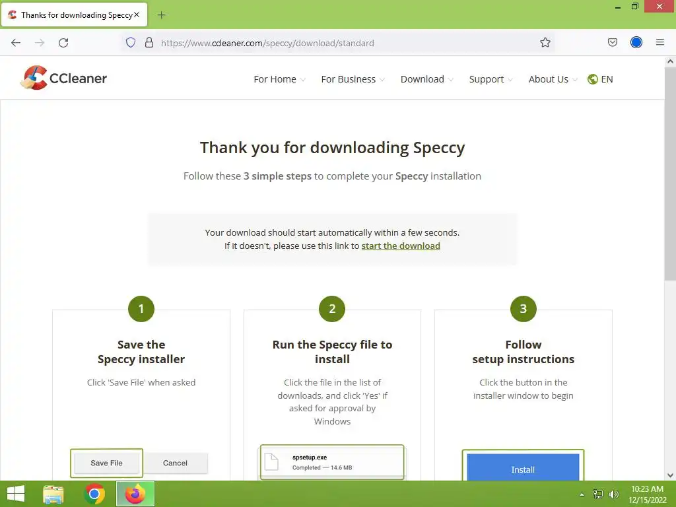Click the network tray icon
676x507 pixels.
tap(598, 494)
